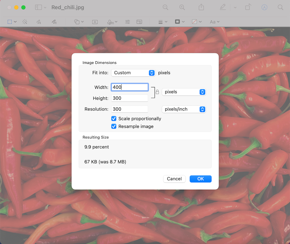Click the Red_chili.jpg window title

pyautogui.click(x=68, y=8)
